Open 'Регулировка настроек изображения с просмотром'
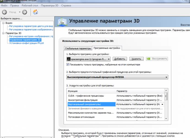Screen dimensions: 190x138 31,36
